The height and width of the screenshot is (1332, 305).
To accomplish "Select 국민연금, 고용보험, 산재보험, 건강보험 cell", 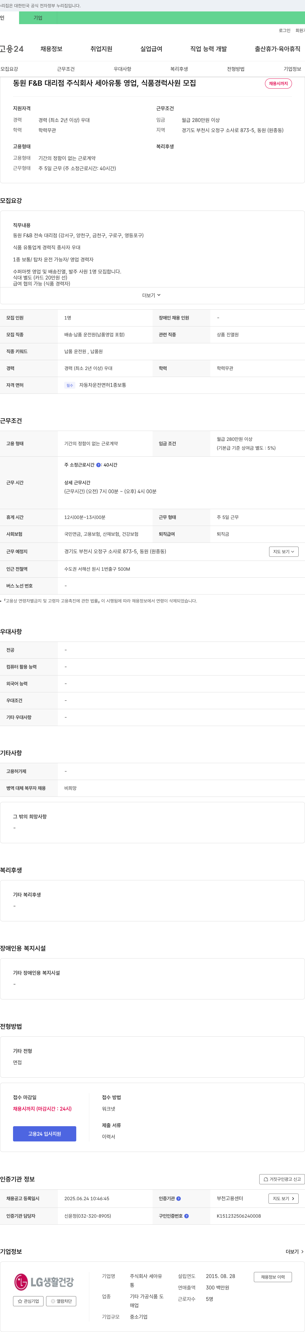I will click(x=101, y=534).
